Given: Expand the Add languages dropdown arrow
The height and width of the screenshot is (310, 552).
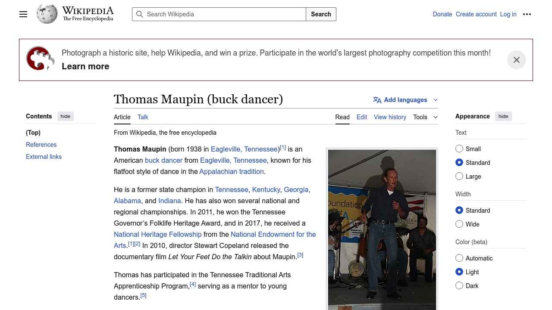Looking at the screenshot, I should pos(435,100).
